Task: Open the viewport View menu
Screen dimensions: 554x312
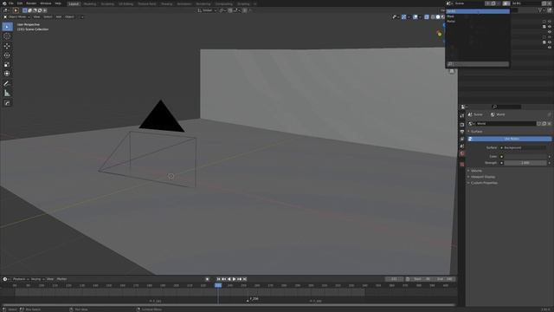Action: [36, 16]
